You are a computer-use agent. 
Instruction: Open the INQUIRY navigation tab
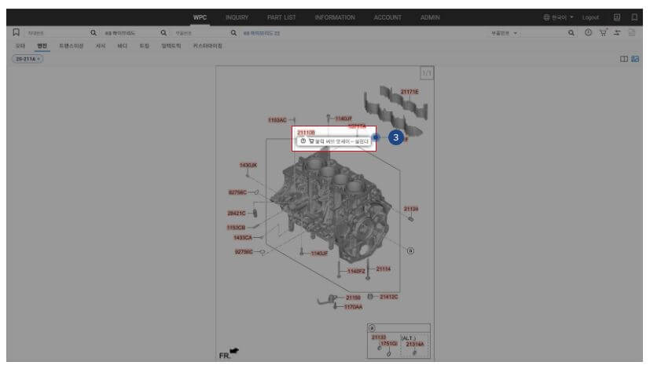point(237,17)
